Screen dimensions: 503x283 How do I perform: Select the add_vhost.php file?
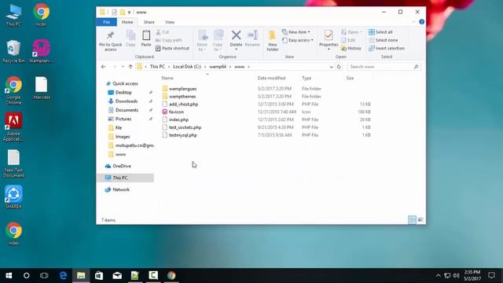coord(183,105)
